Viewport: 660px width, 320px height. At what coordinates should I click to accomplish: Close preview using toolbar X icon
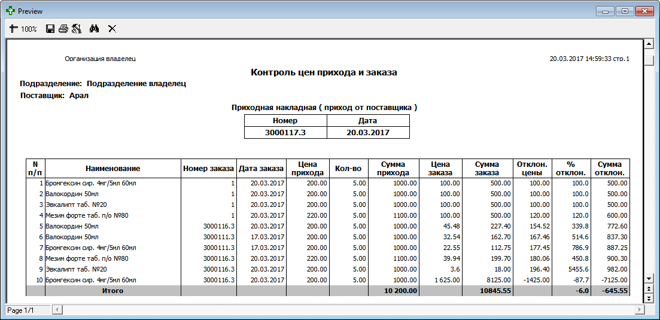coord(112,29)
